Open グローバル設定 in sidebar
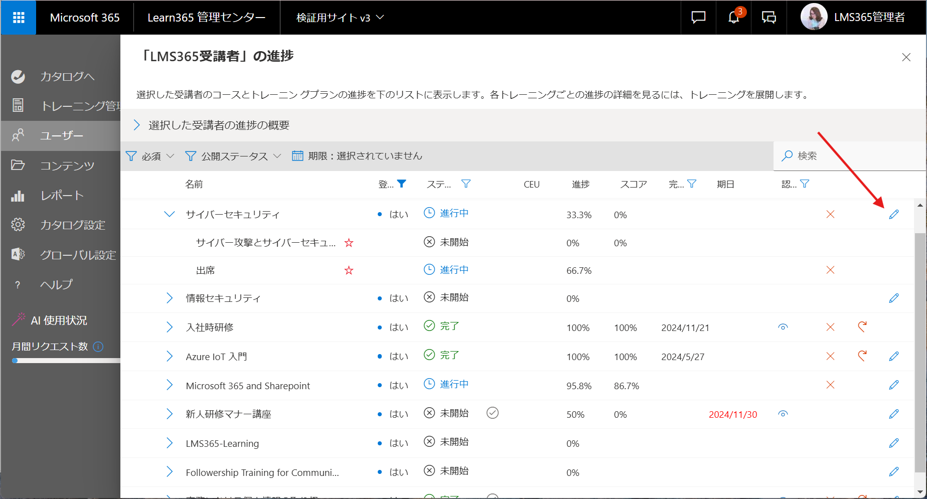This screenshot has height=499, width=927. coord(61,255)
